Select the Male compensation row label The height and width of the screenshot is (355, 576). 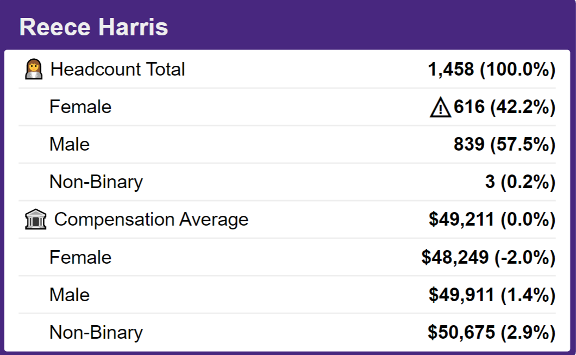[70, 295]
